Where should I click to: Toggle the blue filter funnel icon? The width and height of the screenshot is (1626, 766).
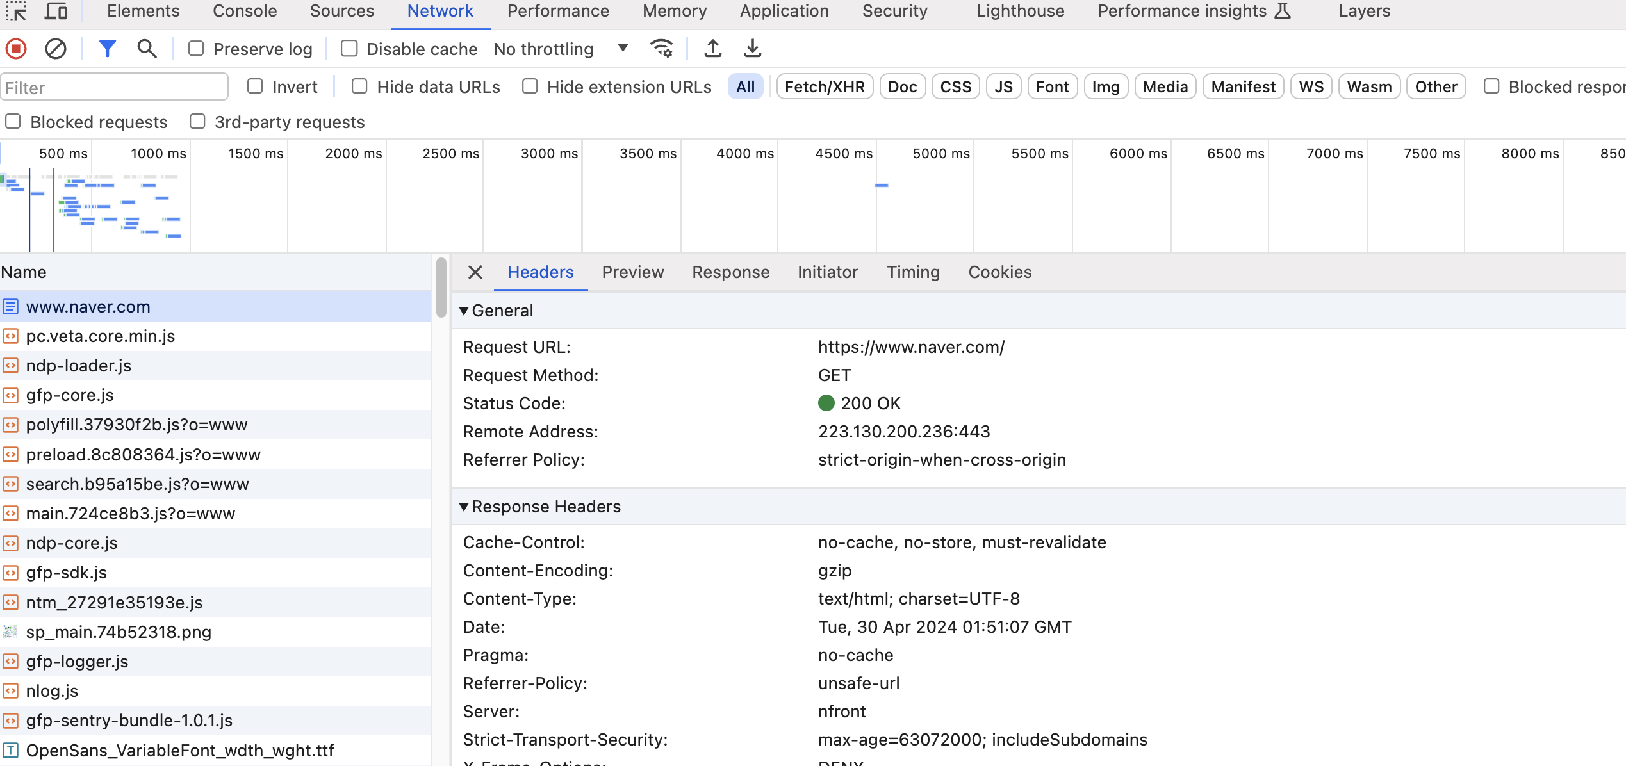[107, 49]
